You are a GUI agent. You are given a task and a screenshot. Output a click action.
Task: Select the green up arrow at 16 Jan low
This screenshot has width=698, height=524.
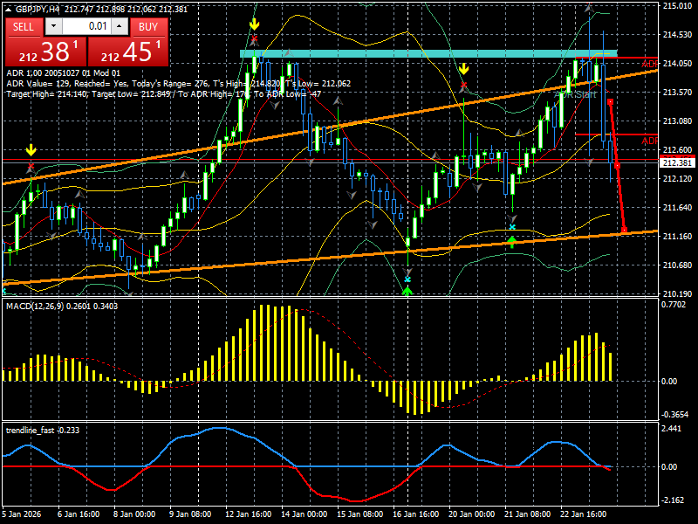click(x=407, y=292)
